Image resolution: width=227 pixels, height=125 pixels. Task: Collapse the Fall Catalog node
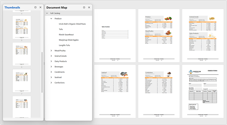click(x=47, y=13)
